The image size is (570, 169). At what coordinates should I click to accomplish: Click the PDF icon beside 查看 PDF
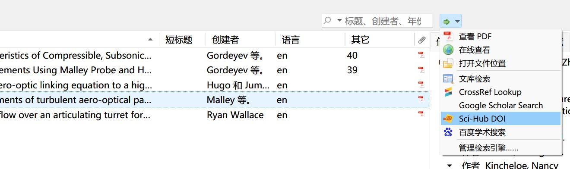448,36
